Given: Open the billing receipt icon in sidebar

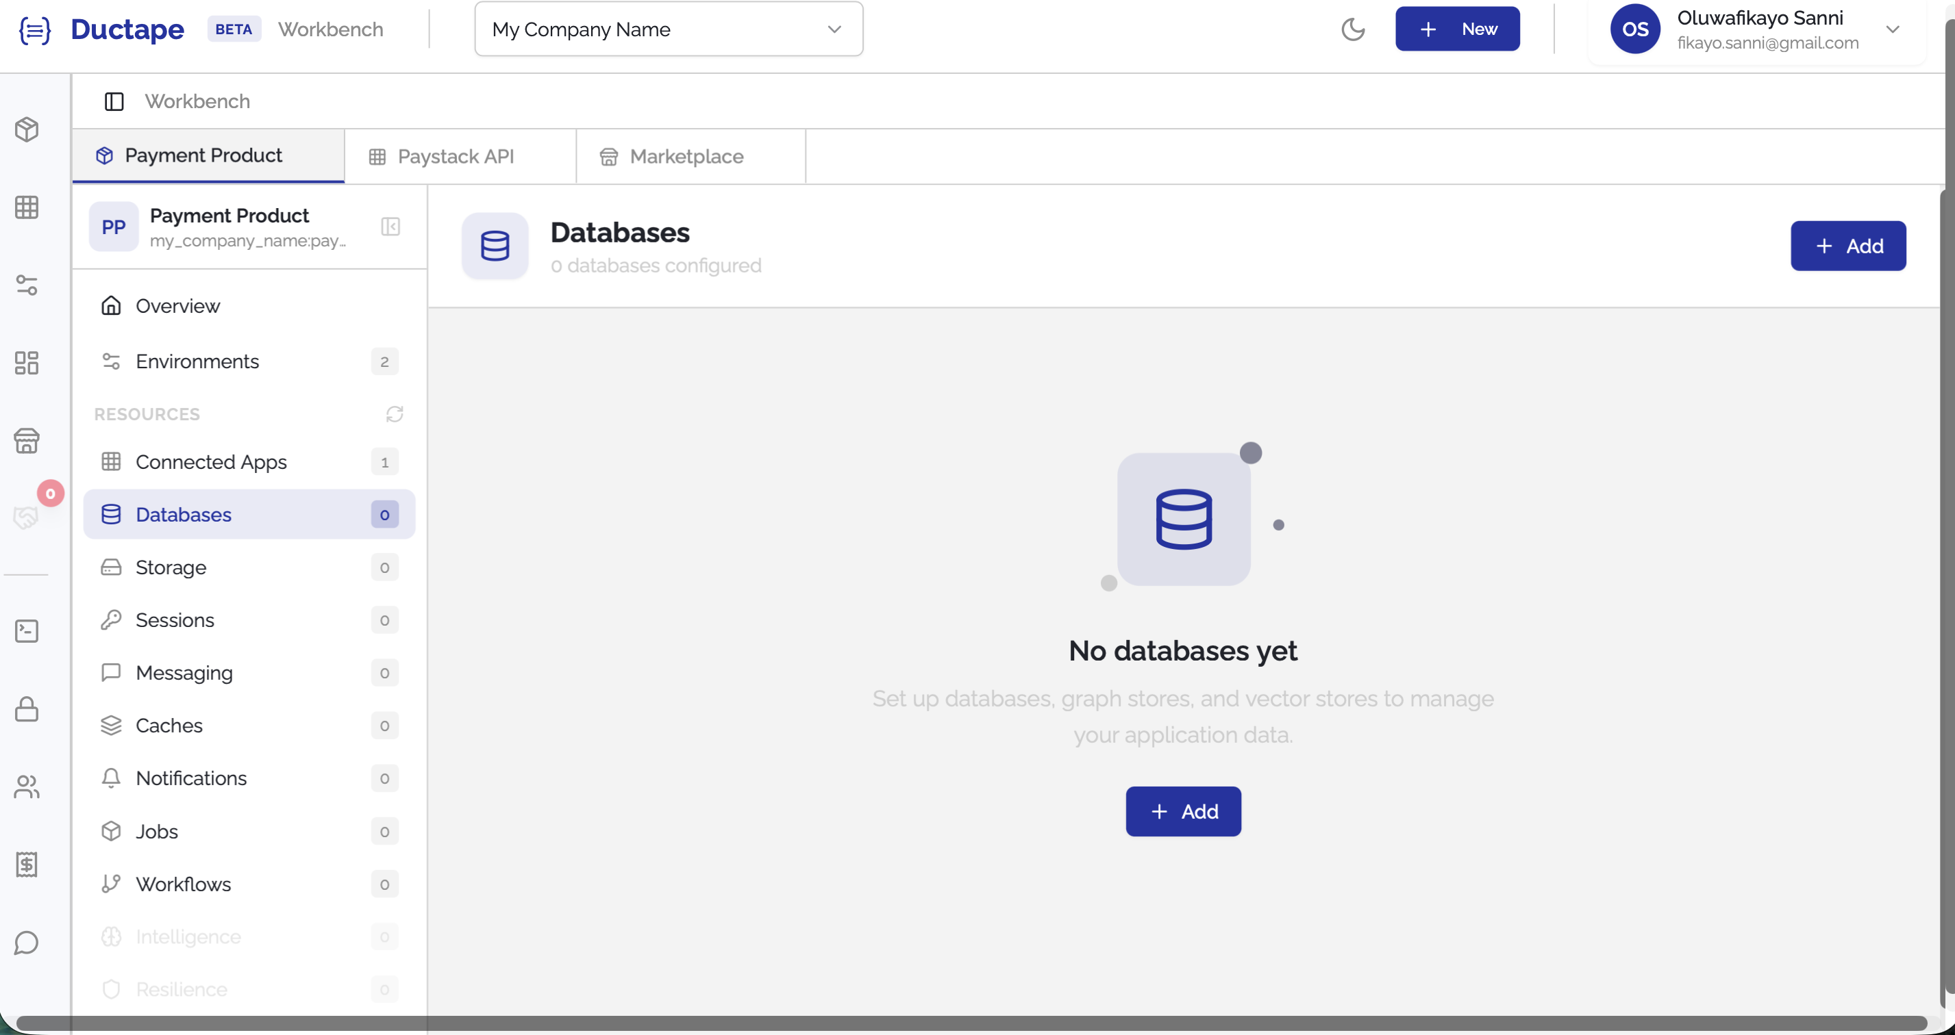Looking at the screenshot, I should [x=27, y=865].
